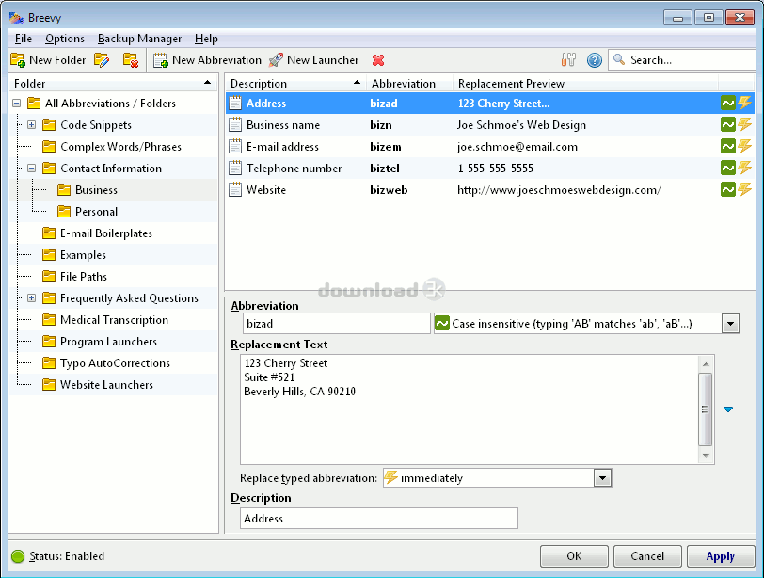The image size is (764, 578).
Task: Open Replace typed abbreviation dropdown
Action: point(602,478)
